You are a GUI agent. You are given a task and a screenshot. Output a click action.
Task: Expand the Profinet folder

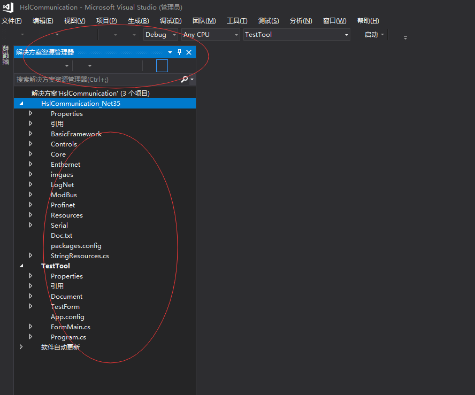(x=30, y=205)
